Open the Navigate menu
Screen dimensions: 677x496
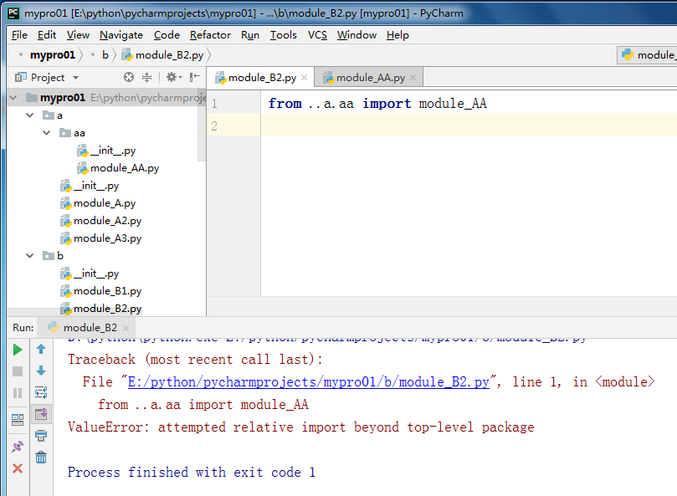pyautogui.click(x=121, y=35)
